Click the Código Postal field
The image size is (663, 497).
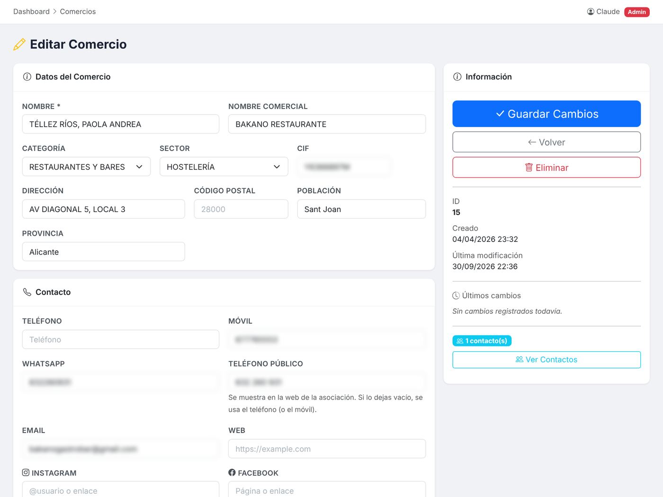pyautogui.click(x=241, y=209)
